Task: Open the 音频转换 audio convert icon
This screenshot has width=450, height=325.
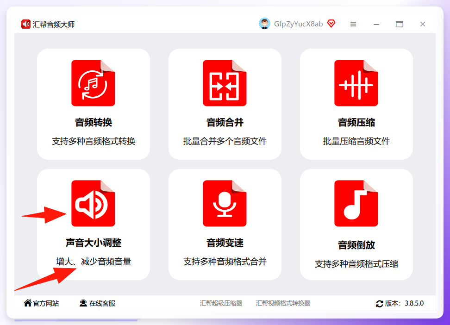Action: point(93,83)
